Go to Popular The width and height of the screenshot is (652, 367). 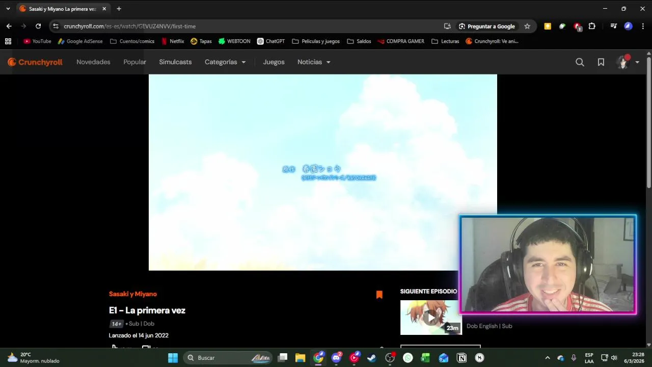click(134, 62)
